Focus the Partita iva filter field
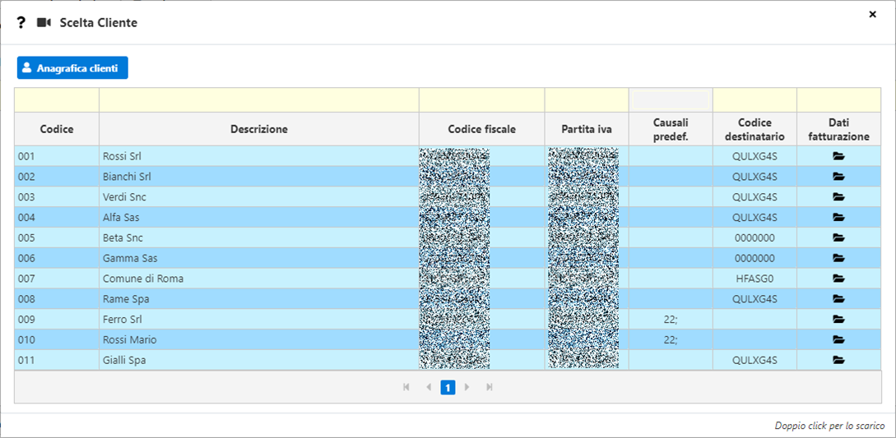Image resolution: width=896 pixels, height=438 pixels. tap(587, 100)
